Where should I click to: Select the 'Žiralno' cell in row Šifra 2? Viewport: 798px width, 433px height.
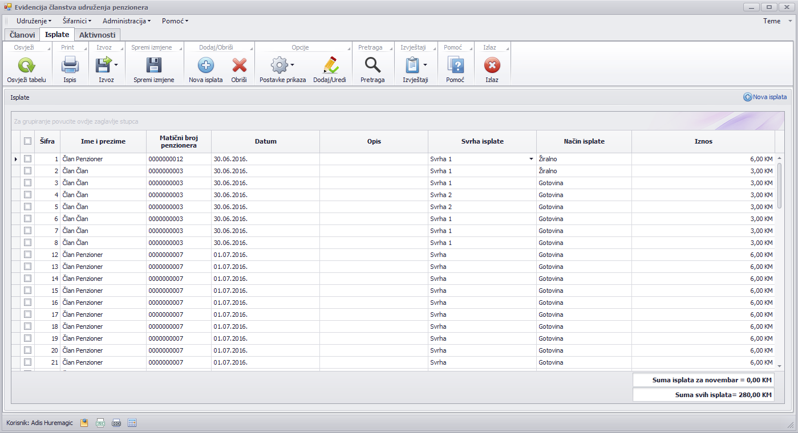point(584,171)
